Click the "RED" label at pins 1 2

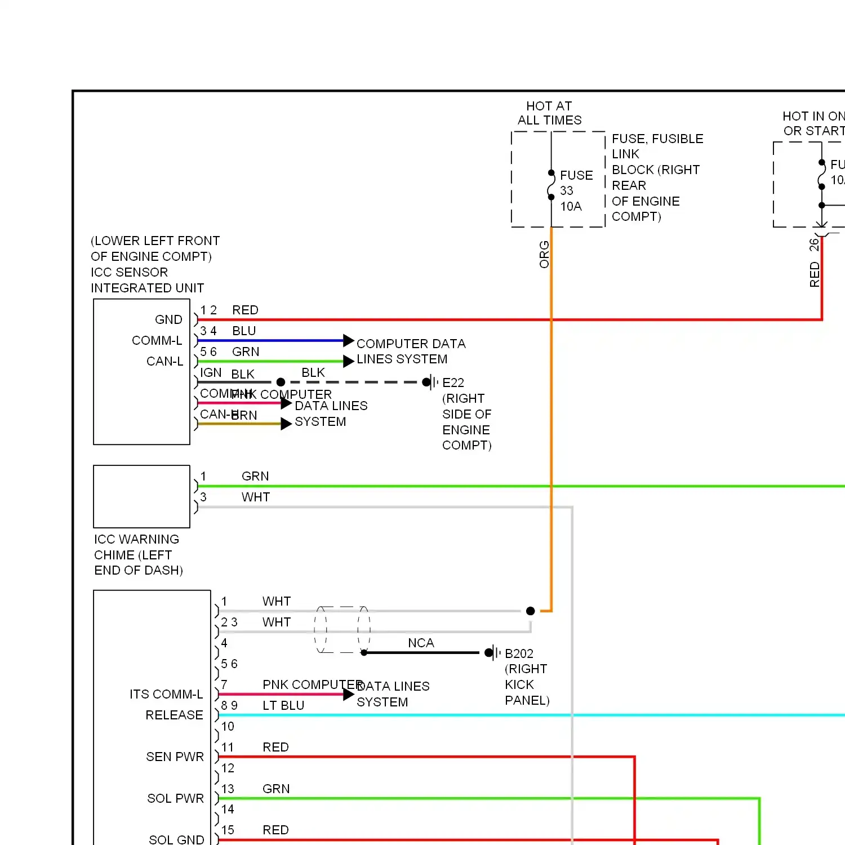[x=245, y=310]
